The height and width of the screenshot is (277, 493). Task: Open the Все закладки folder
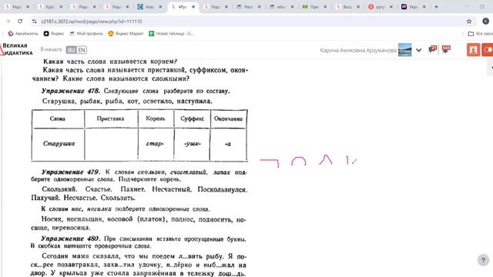click(x=480, y=33)
